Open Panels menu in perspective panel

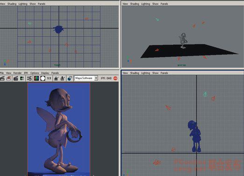[x=164, y=4]
